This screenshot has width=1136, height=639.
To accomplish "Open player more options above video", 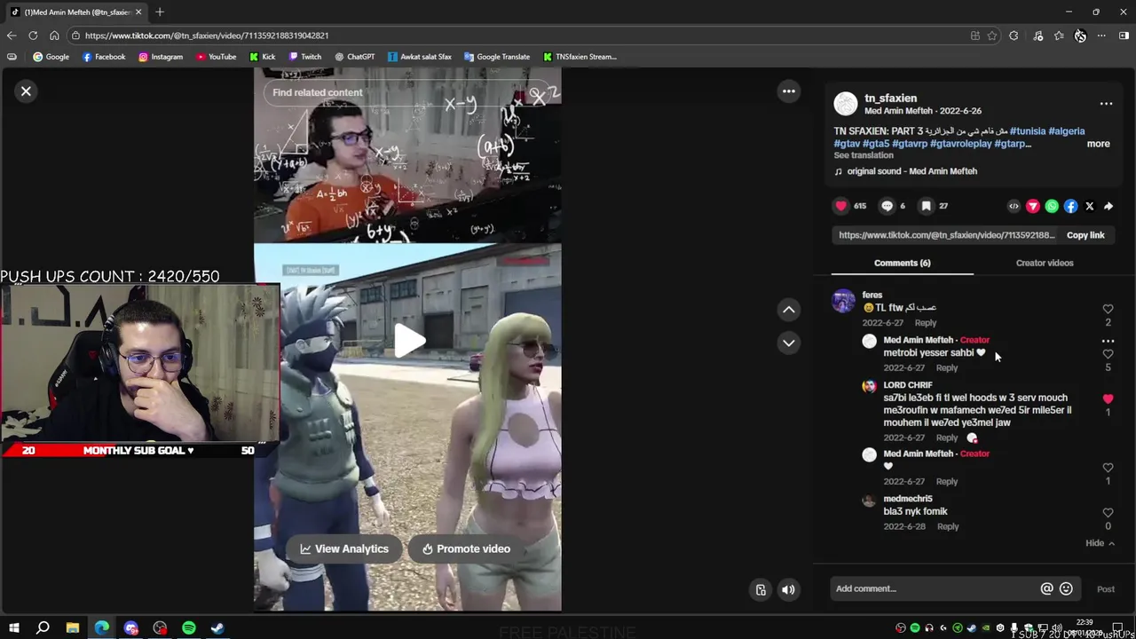I will (788, 91).
